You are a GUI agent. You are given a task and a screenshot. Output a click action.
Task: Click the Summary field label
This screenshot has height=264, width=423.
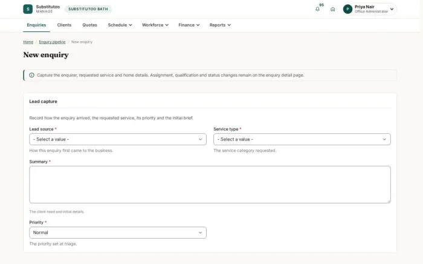(38, 162)
